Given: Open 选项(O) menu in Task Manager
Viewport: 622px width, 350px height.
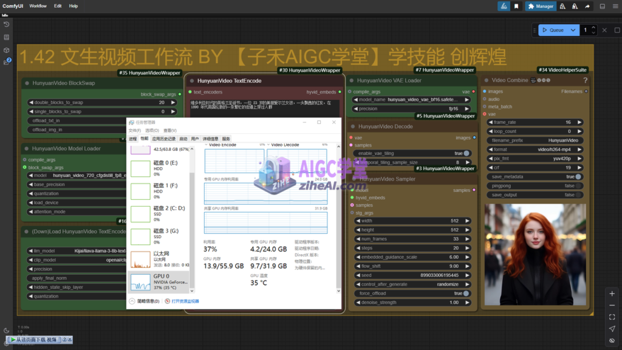Looking at the screenshot, I should (152, 131).
